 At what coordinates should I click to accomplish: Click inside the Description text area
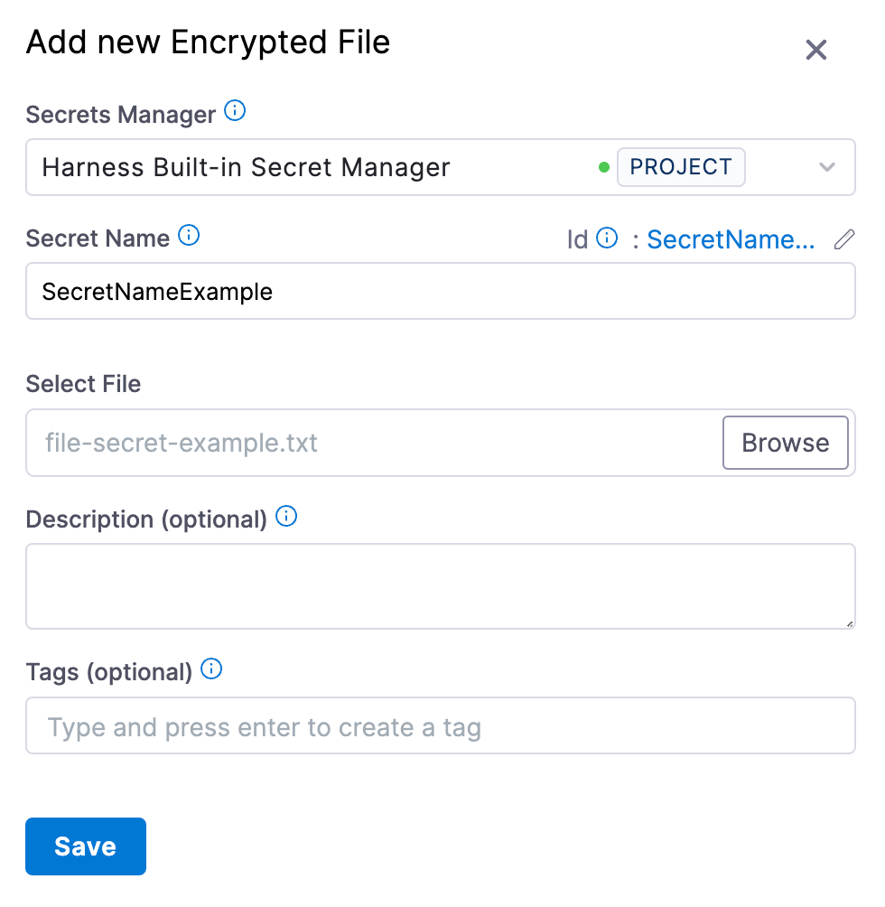pyautogui.click(x=440, y=585)
